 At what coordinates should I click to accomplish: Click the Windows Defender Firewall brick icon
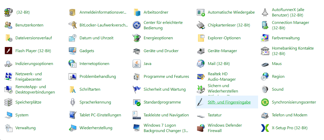coord(201,128)
